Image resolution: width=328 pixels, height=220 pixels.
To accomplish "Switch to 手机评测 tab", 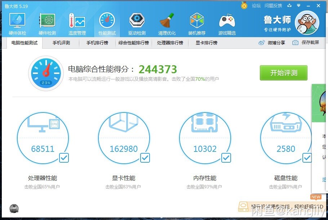I will click(x=61, y=43).
